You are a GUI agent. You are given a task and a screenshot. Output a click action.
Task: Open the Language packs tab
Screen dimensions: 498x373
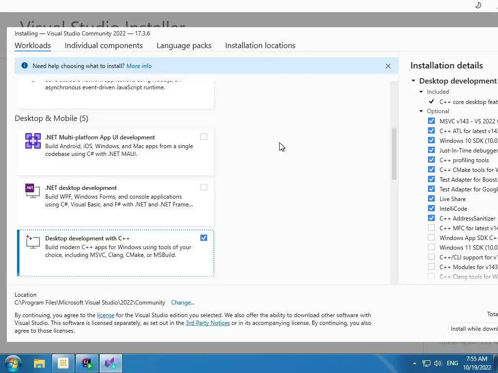184,45
